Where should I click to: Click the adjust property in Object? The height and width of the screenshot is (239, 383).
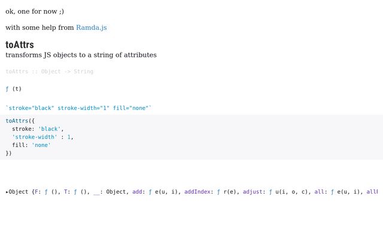pyautogui.click(x=254, y=192)
